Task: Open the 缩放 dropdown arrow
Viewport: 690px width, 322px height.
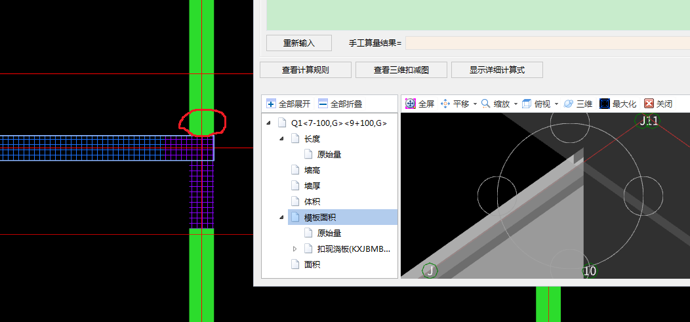Action: tap(516, 104)
